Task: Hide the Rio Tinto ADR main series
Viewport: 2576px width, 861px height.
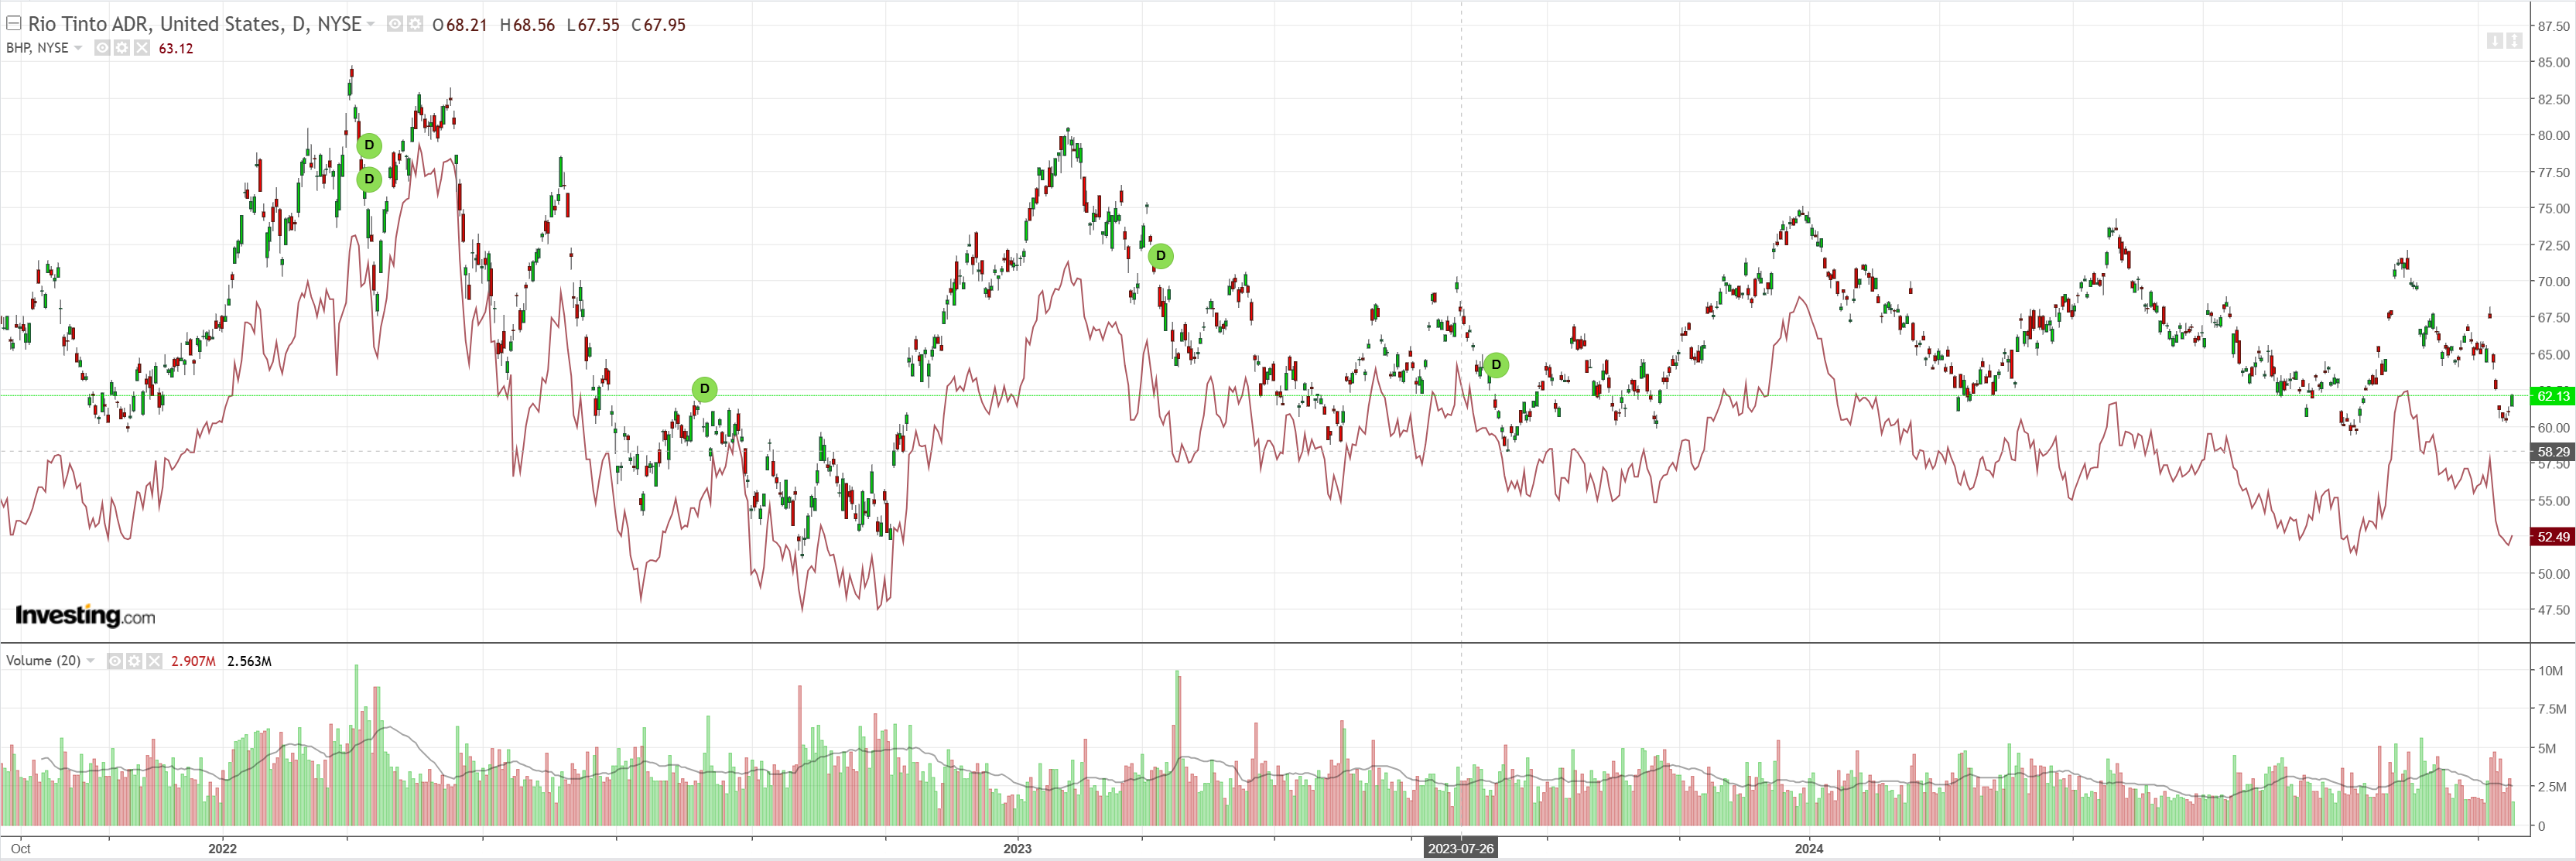Action: tap(395, 24)
